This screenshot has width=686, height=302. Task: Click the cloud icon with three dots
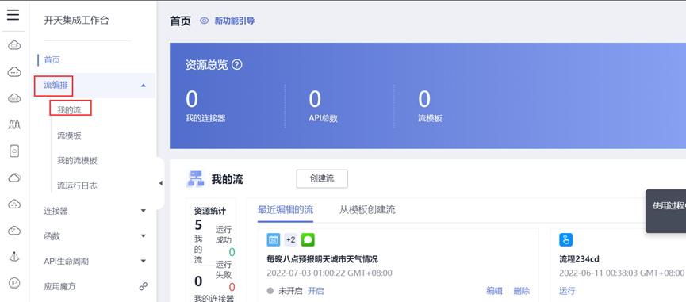[14, 71]
